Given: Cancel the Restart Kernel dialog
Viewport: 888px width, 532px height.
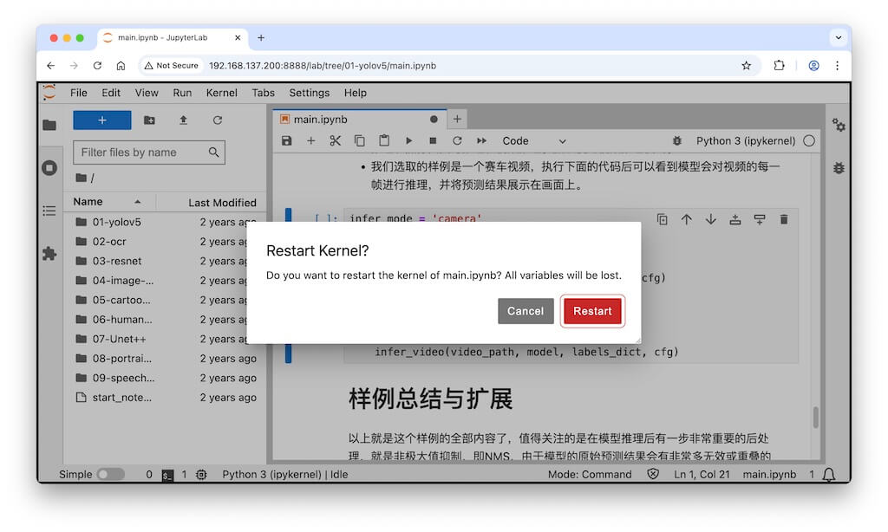Looking at the screenshot, I should (x=526, y=311).
